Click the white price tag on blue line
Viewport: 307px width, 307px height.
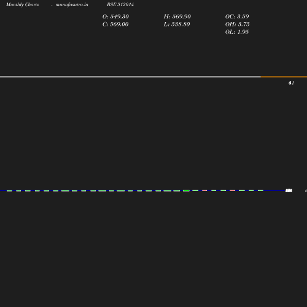point(289,191)
